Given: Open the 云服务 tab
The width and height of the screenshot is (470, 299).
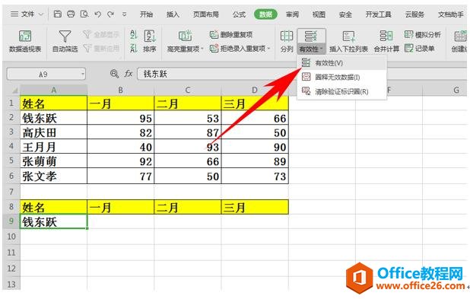Looking at the screenshot, I should click(414, 14).
